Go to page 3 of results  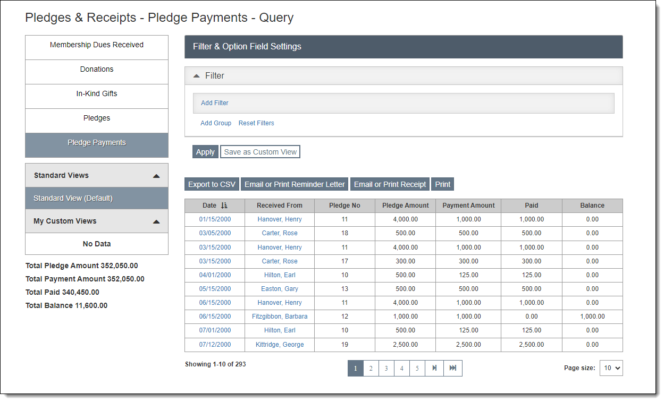pos(386,368)
